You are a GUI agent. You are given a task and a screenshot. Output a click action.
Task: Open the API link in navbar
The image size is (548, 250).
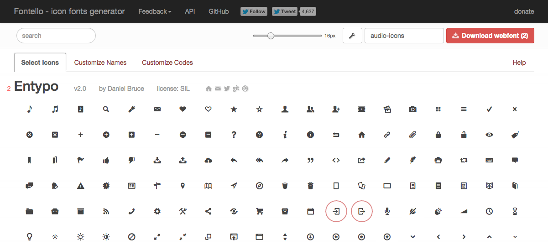pyautogui.click(x=190, y=11)
